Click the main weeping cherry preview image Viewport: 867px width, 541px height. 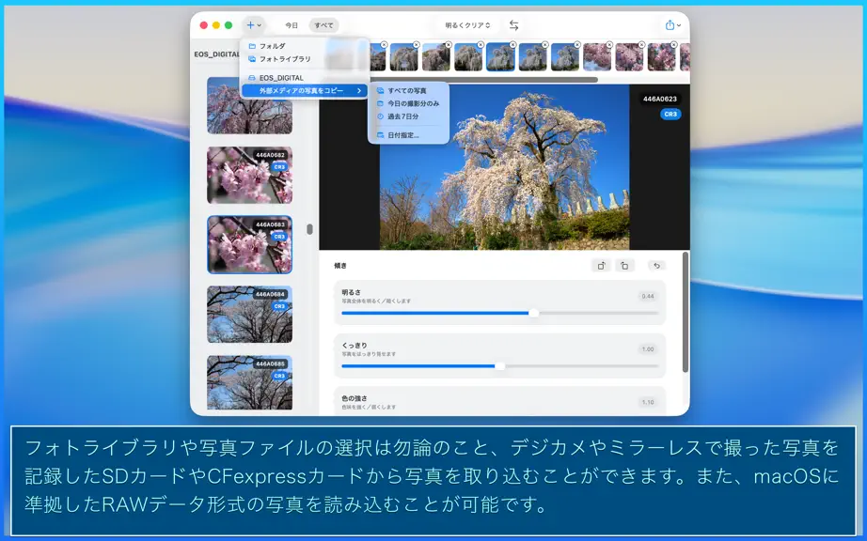504,167
